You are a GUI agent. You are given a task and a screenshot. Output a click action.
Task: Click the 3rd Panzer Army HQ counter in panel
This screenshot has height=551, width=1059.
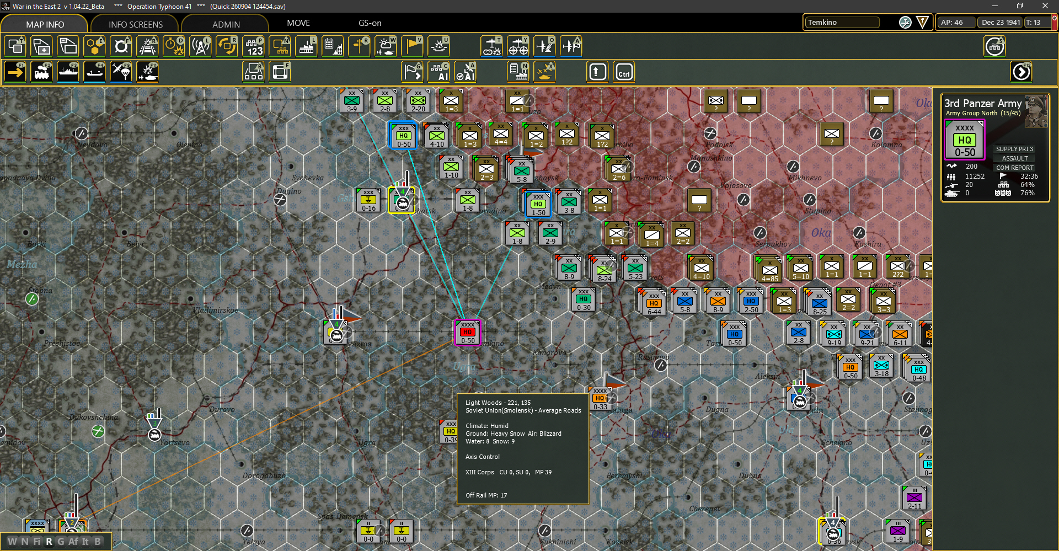[x=965, y=140]
